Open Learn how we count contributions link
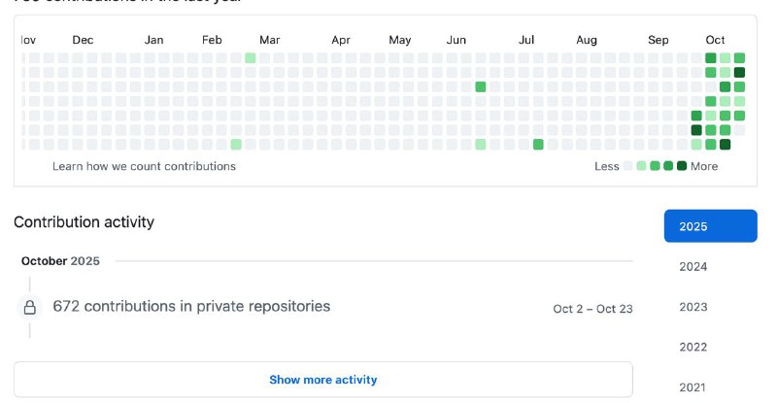 click(x=144, y=166)
